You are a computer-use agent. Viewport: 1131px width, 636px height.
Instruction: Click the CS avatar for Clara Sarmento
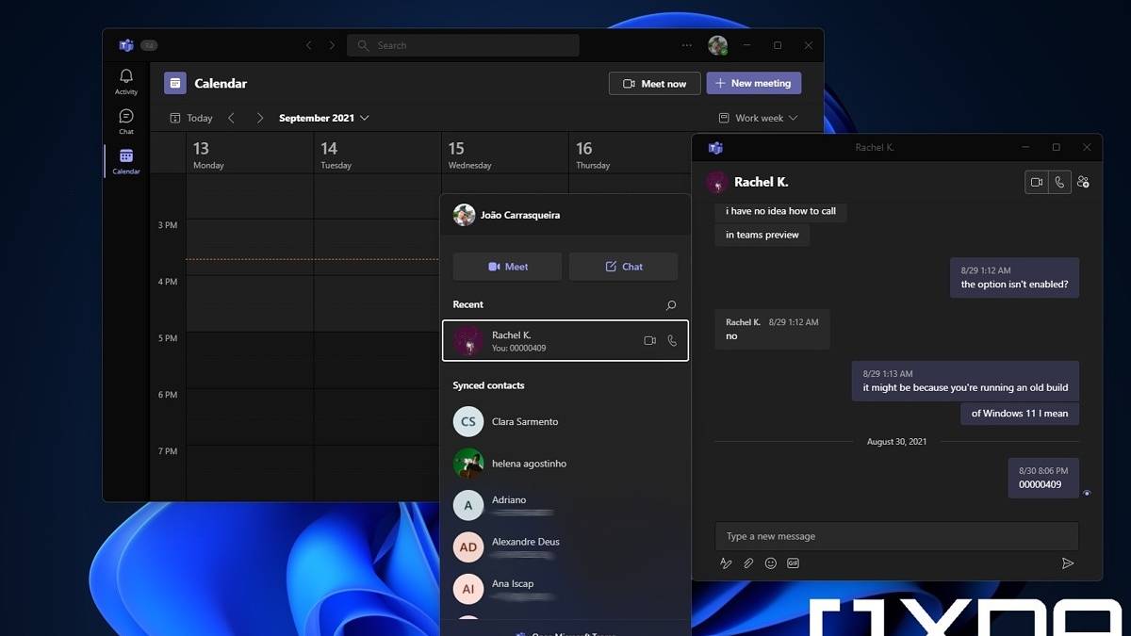tap(468, 421)
